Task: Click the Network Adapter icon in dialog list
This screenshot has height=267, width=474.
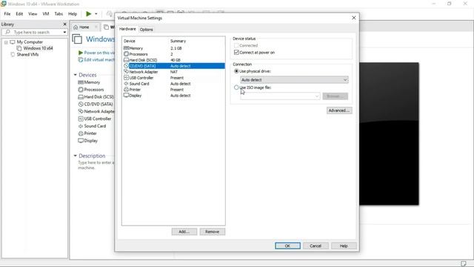Action: click(126, 72)
